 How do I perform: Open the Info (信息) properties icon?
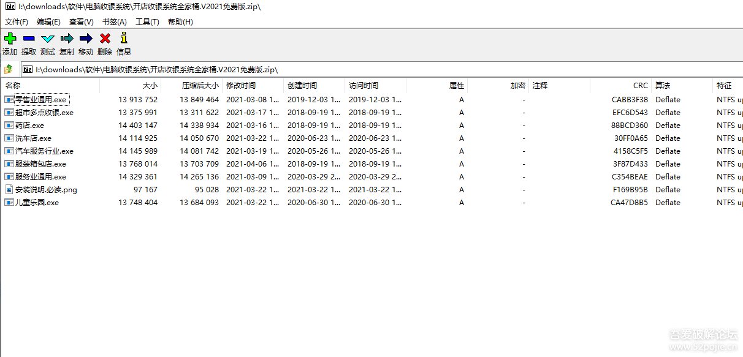pyautogui.click(x=124, y=39)
